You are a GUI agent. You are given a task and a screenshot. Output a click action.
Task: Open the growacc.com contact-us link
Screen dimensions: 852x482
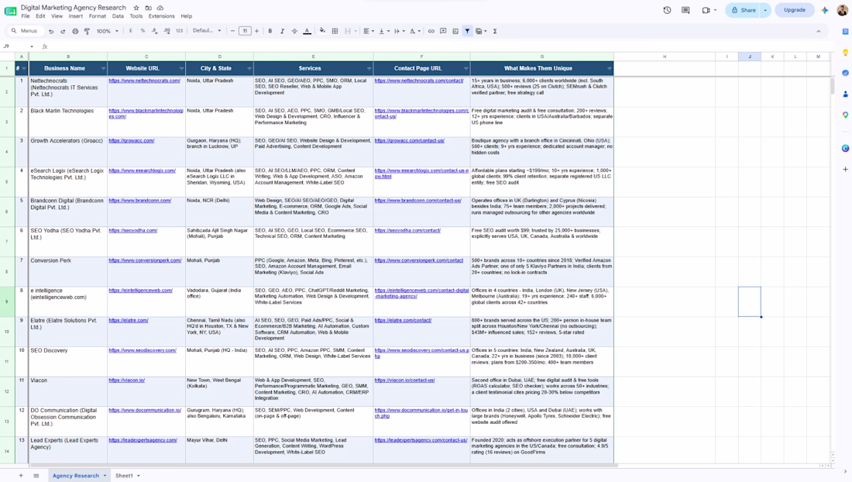tap(409, 141)
